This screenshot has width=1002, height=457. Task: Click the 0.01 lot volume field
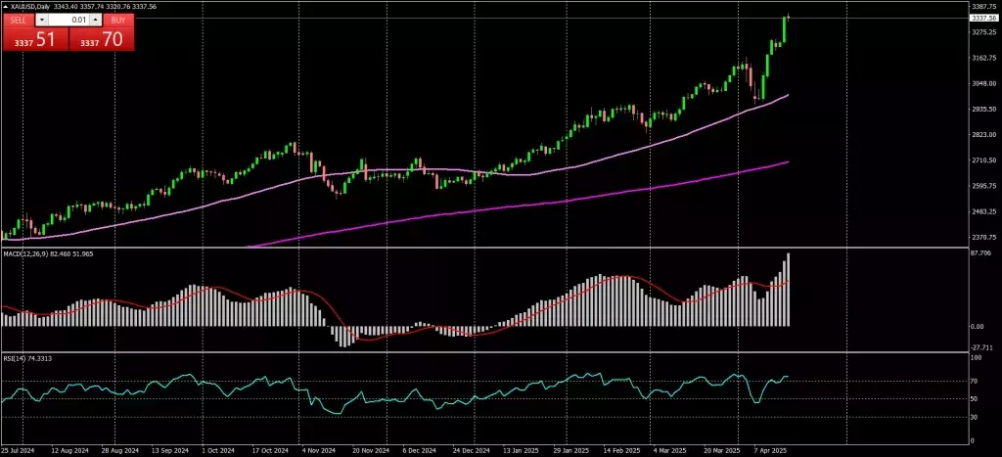tap(68, 20)
